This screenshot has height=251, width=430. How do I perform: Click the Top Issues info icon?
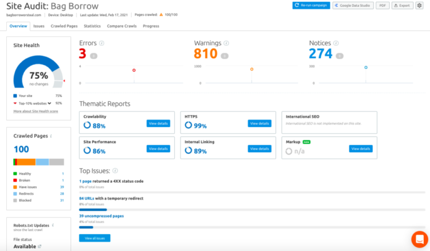tap(115, 171)
